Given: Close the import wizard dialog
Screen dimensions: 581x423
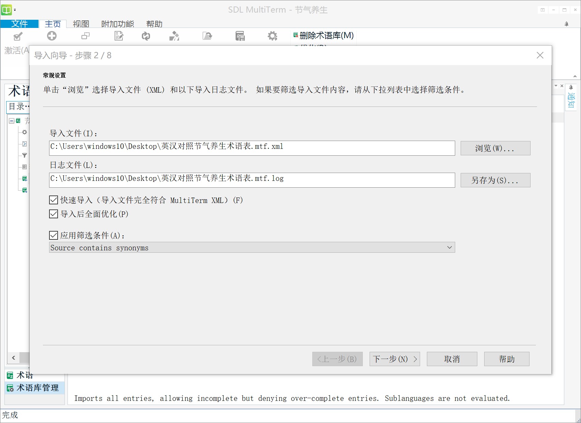Looking at the screenshot, I should point(540,55).
